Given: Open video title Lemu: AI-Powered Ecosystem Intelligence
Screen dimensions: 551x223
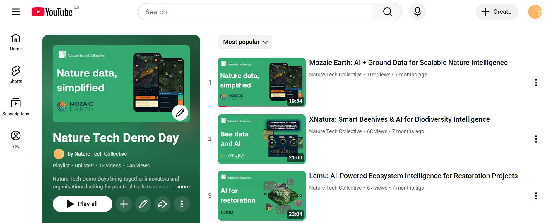Looking at the screenshot, I should tap(413, 176).
